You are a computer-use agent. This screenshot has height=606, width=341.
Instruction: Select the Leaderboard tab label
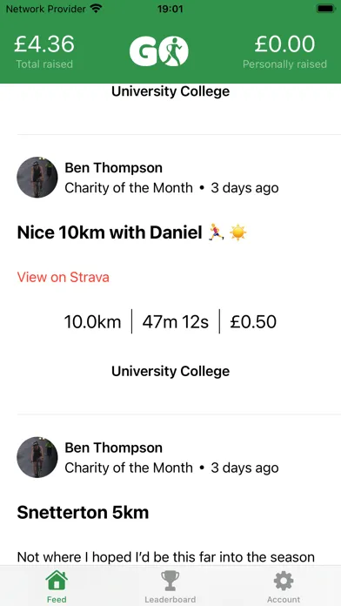tap(170, 600)
